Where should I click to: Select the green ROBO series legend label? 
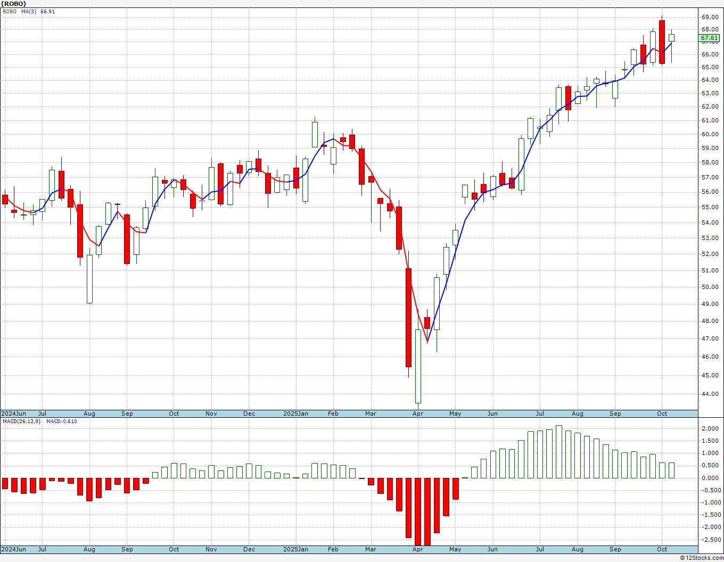(10, 11)
